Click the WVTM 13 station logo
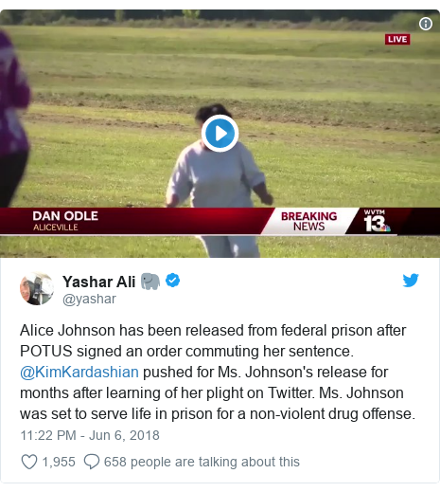 click(377, 221)
